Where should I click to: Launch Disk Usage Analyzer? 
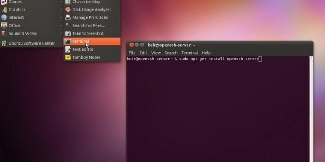(92, 10)
